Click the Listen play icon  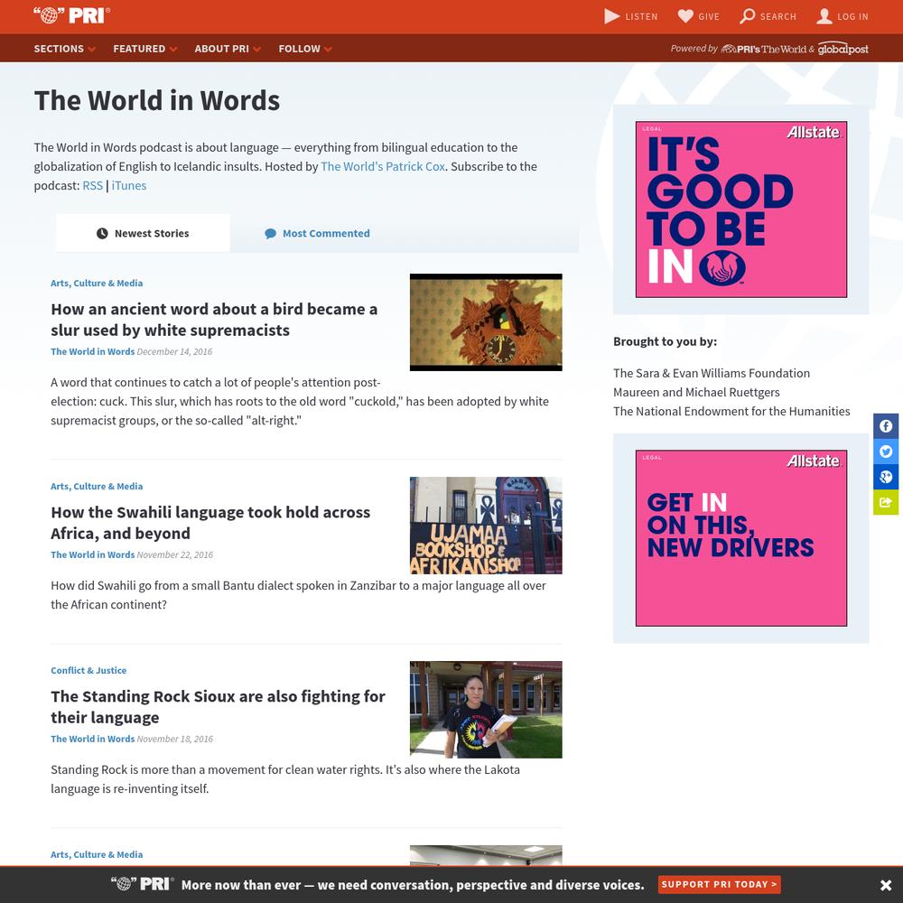tap(611, 16)
